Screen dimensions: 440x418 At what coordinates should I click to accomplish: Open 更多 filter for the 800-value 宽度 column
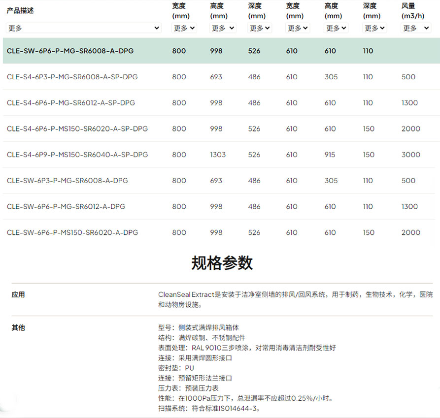click(184, 28)
